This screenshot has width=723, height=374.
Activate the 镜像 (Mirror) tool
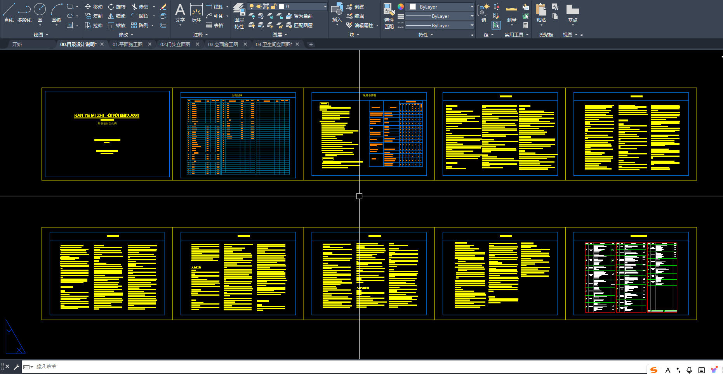116,16
